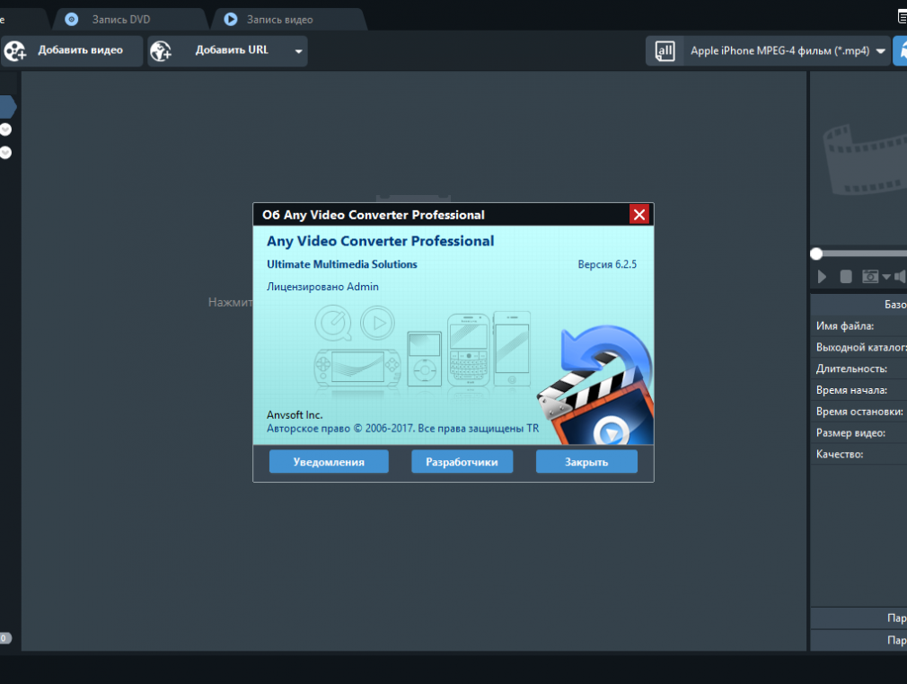Click the 'Ultimate Multimedia Solutions' subtitle
The image size is (907, 684).
point(342,264)
